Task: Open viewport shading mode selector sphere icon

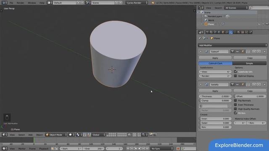Action: point(71,135)
